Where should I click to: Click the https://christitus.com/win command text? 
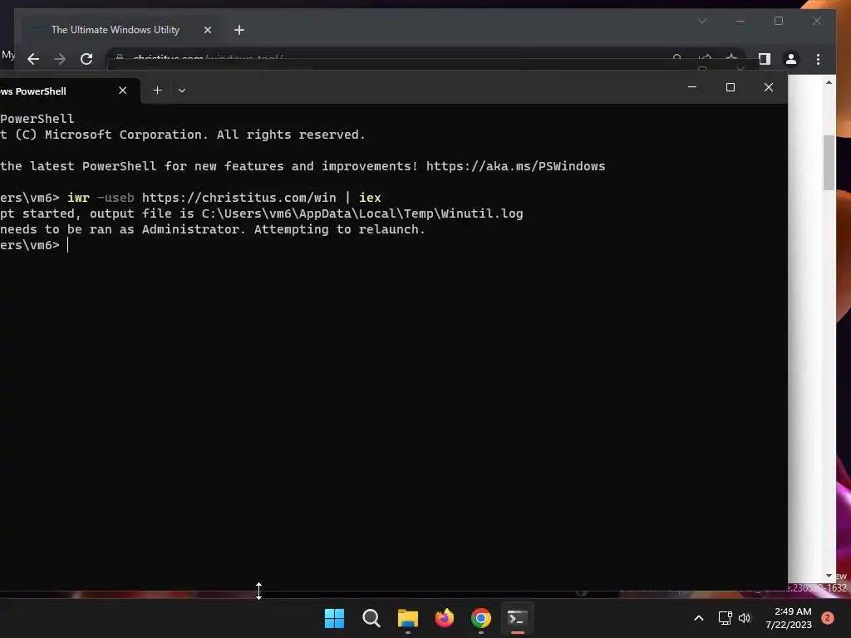[x=239, y=198]
